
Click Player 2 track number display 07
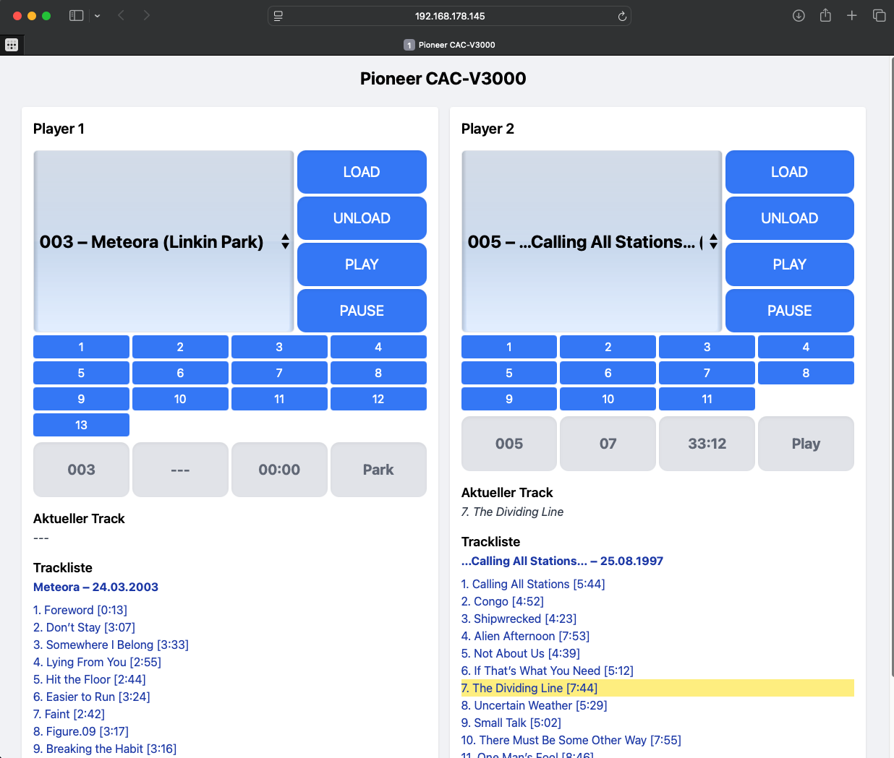tap(608, 444)
